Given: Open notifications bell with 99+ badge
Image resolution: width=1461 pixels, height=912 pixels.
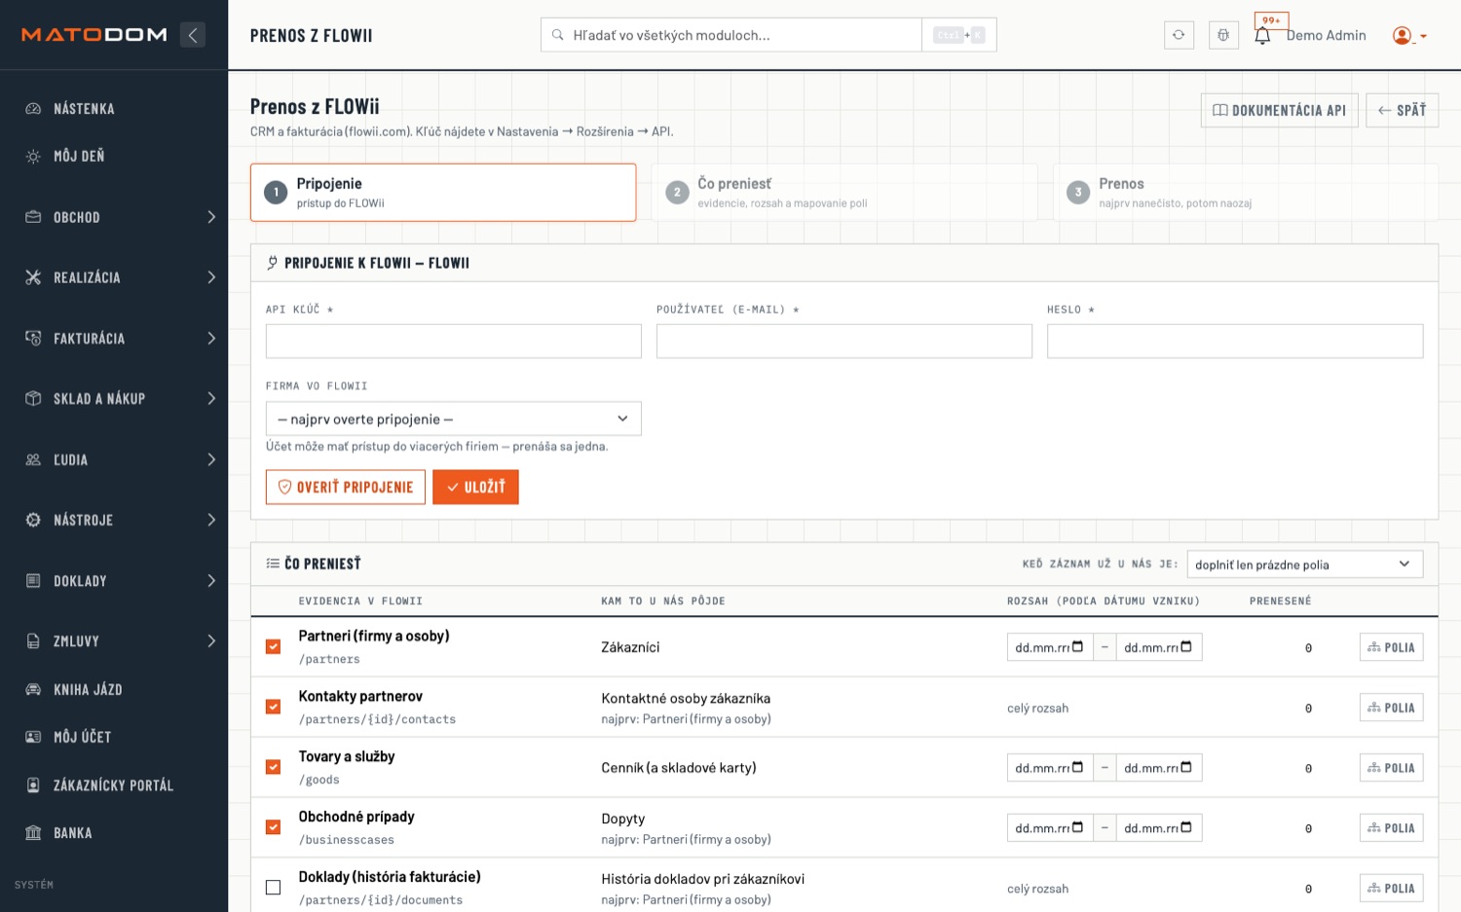Looking at the screenshot, I should 1262,35.
